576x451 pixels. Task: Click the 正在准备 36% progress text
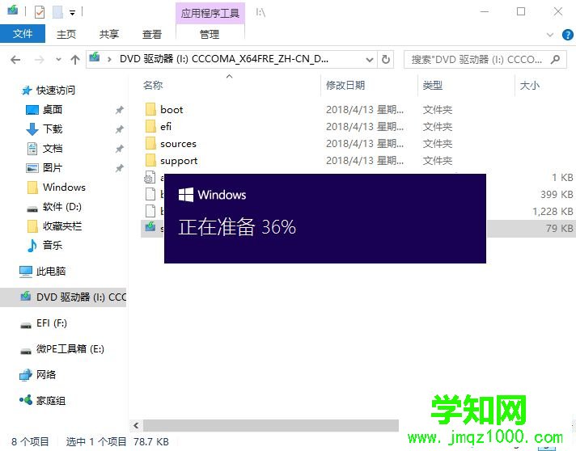237,226
